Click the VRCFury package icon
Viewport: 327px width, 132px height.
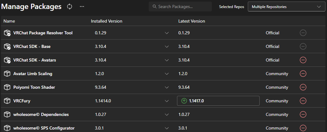7,101
